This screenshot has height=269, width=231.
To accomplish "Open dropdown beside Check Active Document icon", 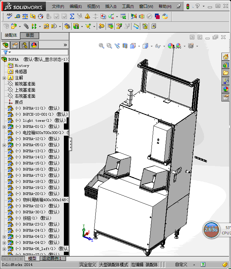I will (117, 17).
